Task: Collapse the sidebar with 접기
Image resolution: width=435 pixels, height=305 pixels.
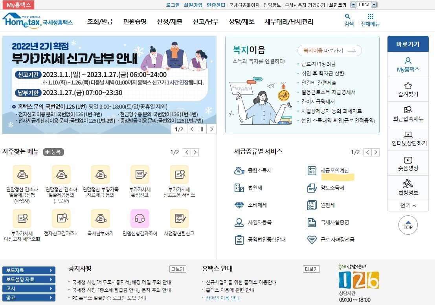Action: pos(408,206)
